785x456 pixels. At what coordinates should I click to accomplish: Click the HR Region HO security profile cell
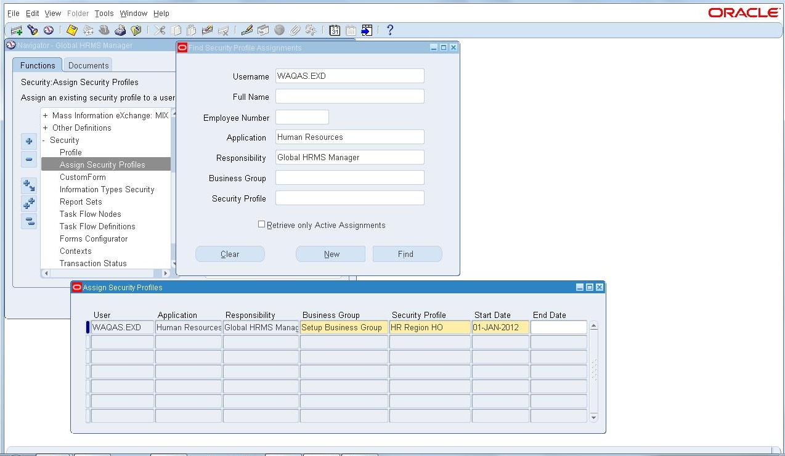[430, 327]
